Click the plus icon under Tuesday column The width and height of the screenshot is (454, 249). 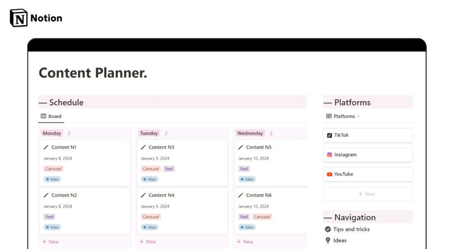(141, 241)
